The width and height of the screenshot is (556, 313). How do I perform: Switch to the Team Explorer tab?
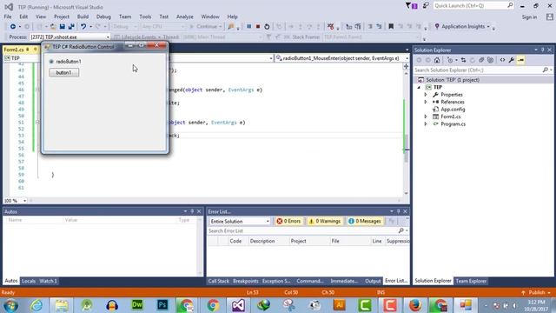coord(471,281)
